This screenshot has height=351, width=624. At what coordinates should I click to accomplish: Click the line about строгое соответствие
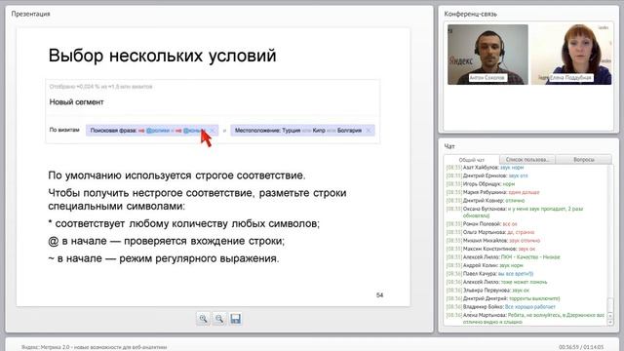click(x=176, y=175)
